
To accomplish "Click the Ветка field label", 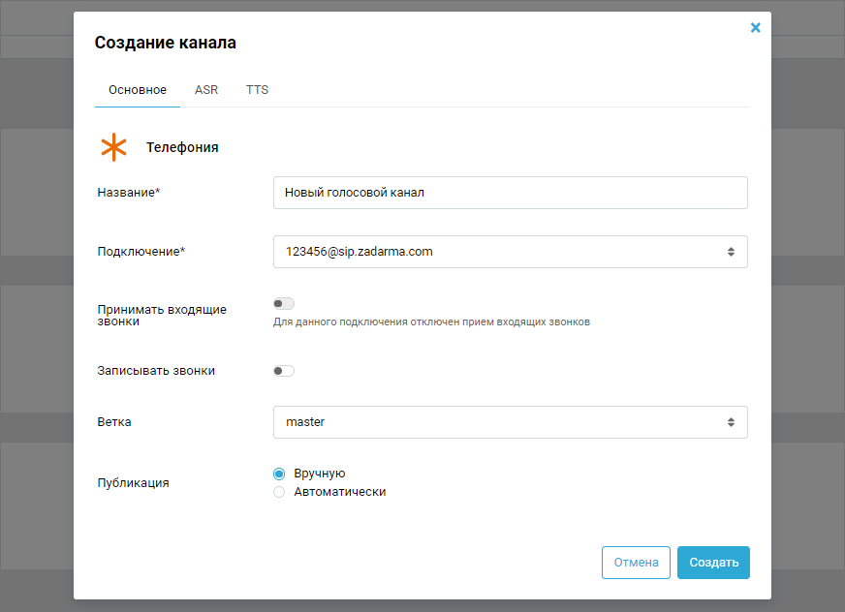I will tap(114, 422).
